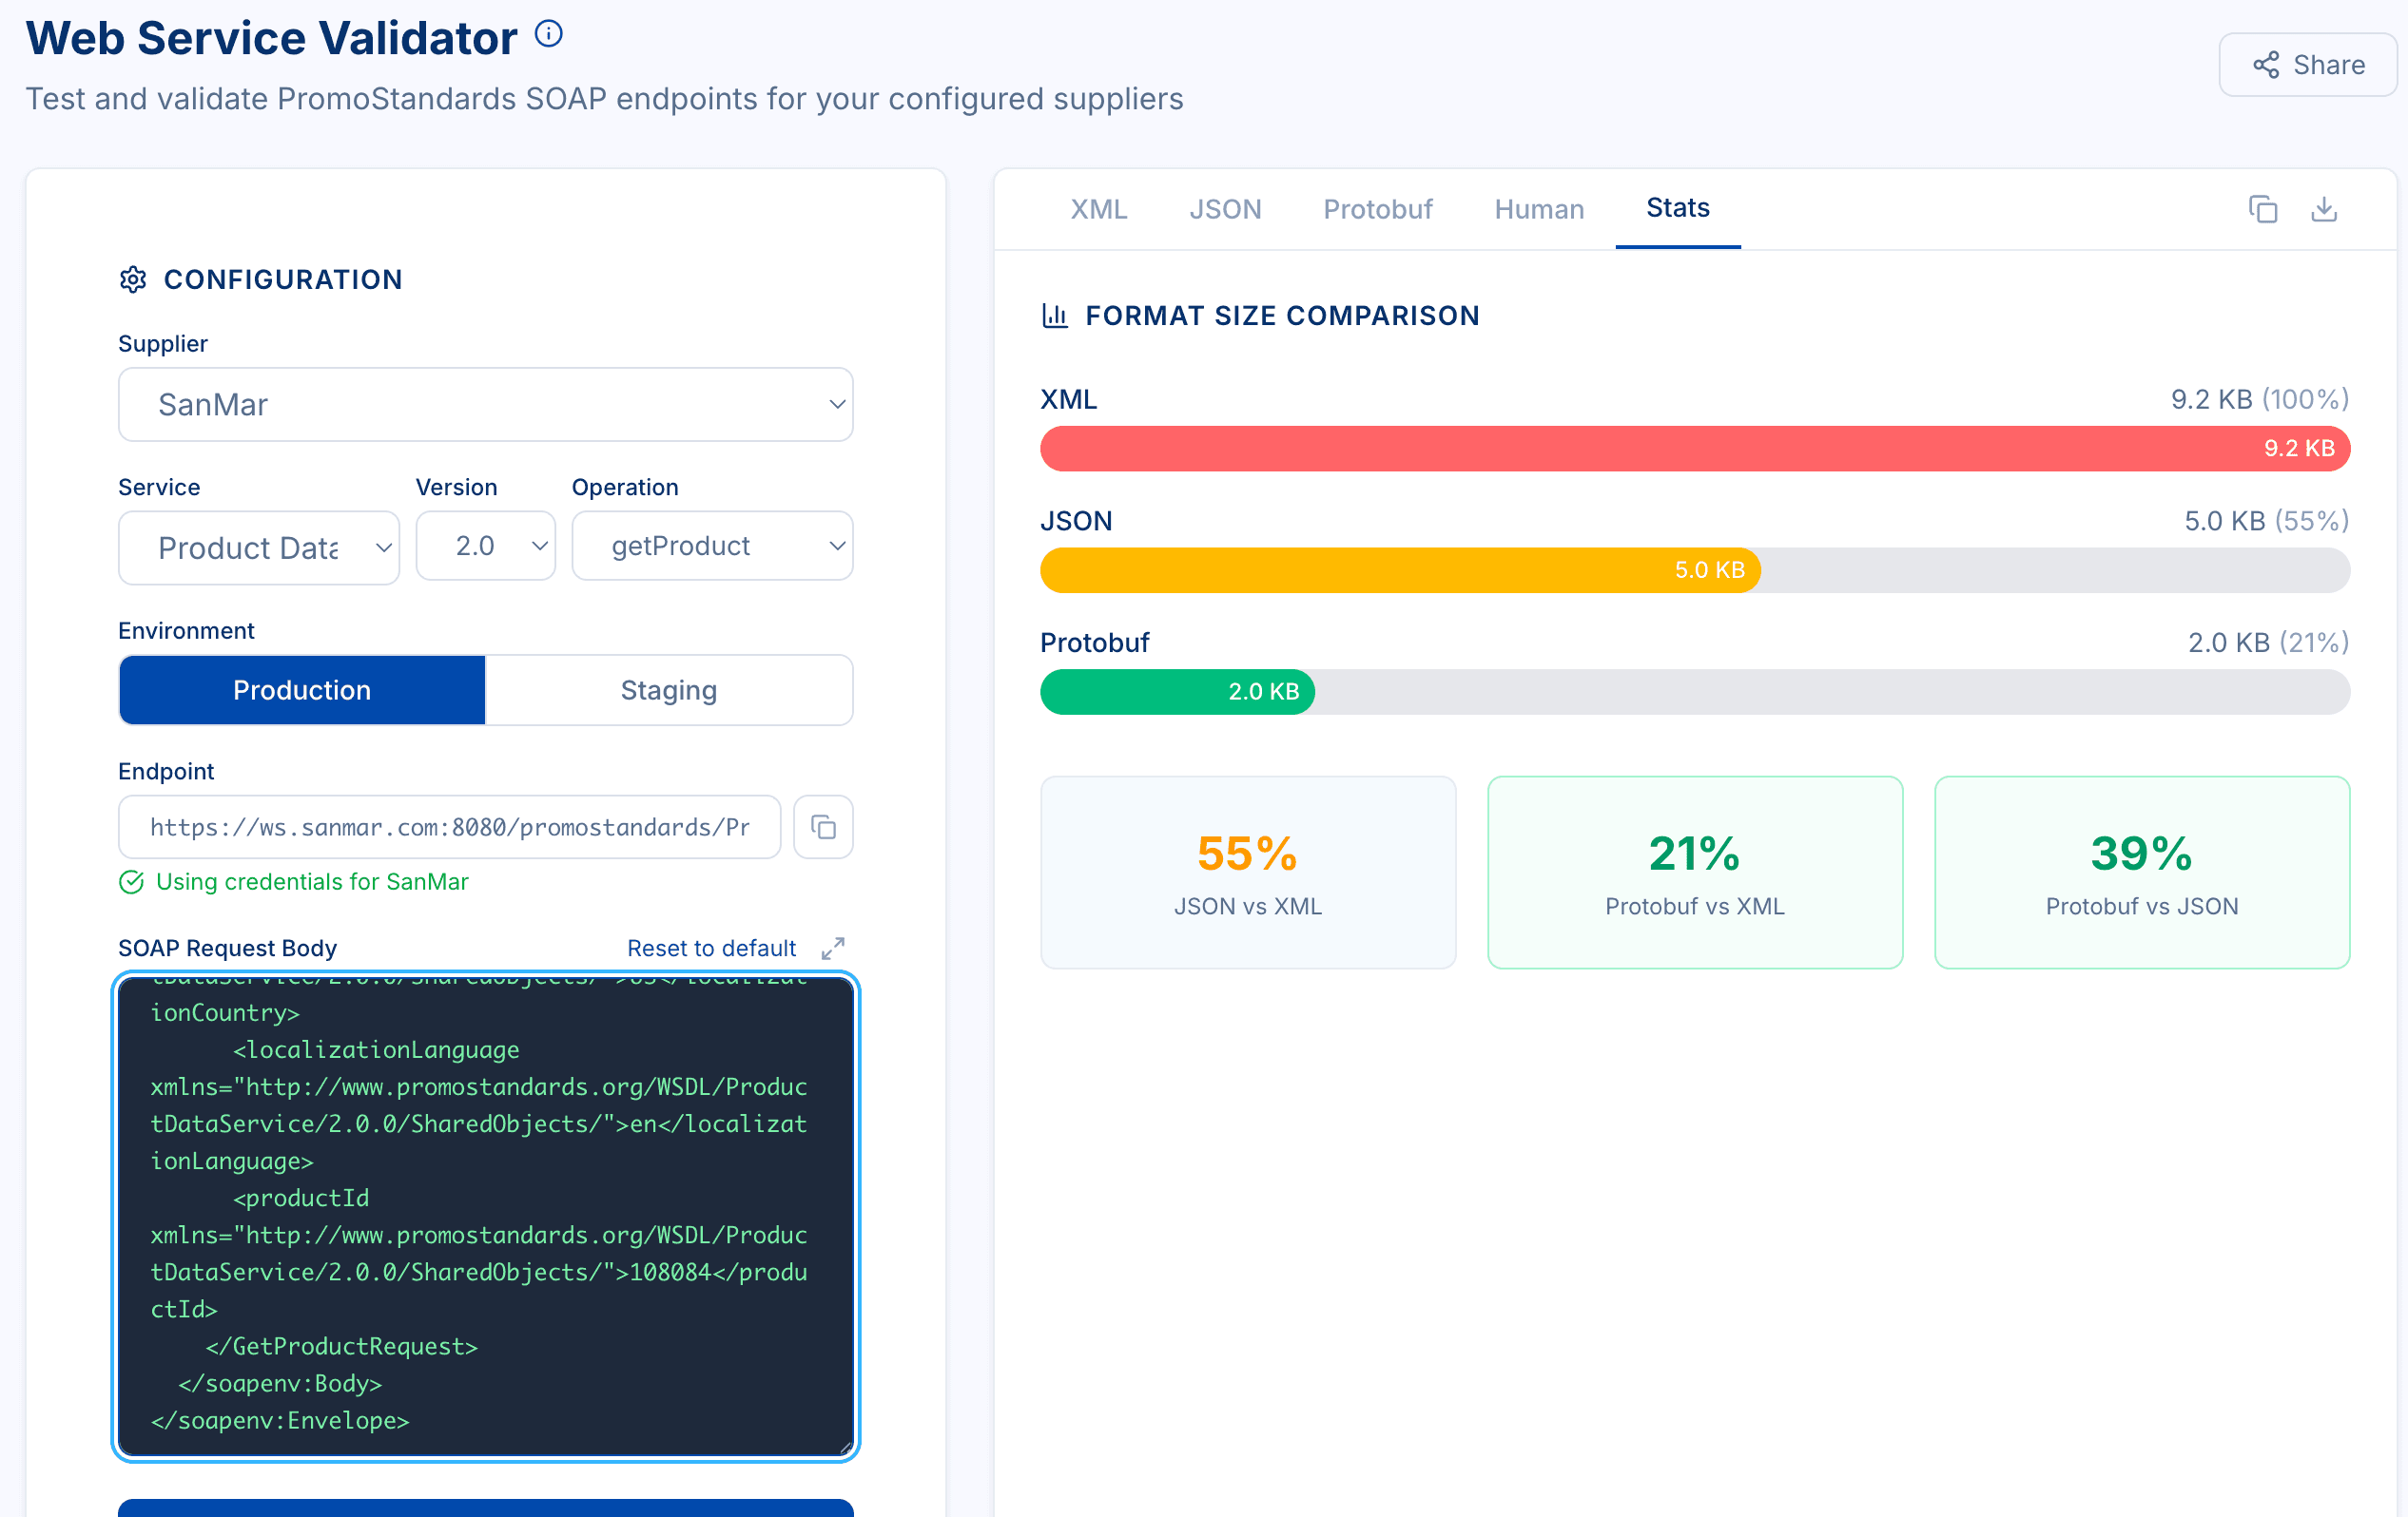Copy the endpoint URL using copy icon
This screenshot has height=1517, width=2408.
click(x=823, y=826)
